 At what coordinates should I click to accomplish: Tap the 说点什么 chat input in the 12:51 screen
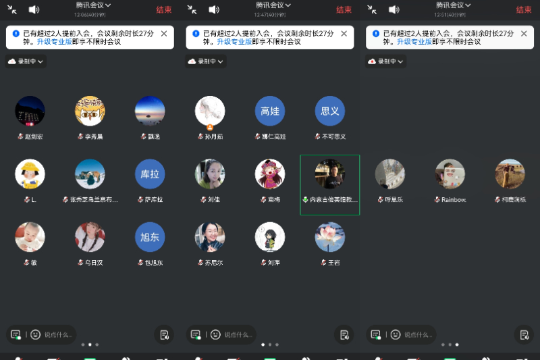[418, 334]
